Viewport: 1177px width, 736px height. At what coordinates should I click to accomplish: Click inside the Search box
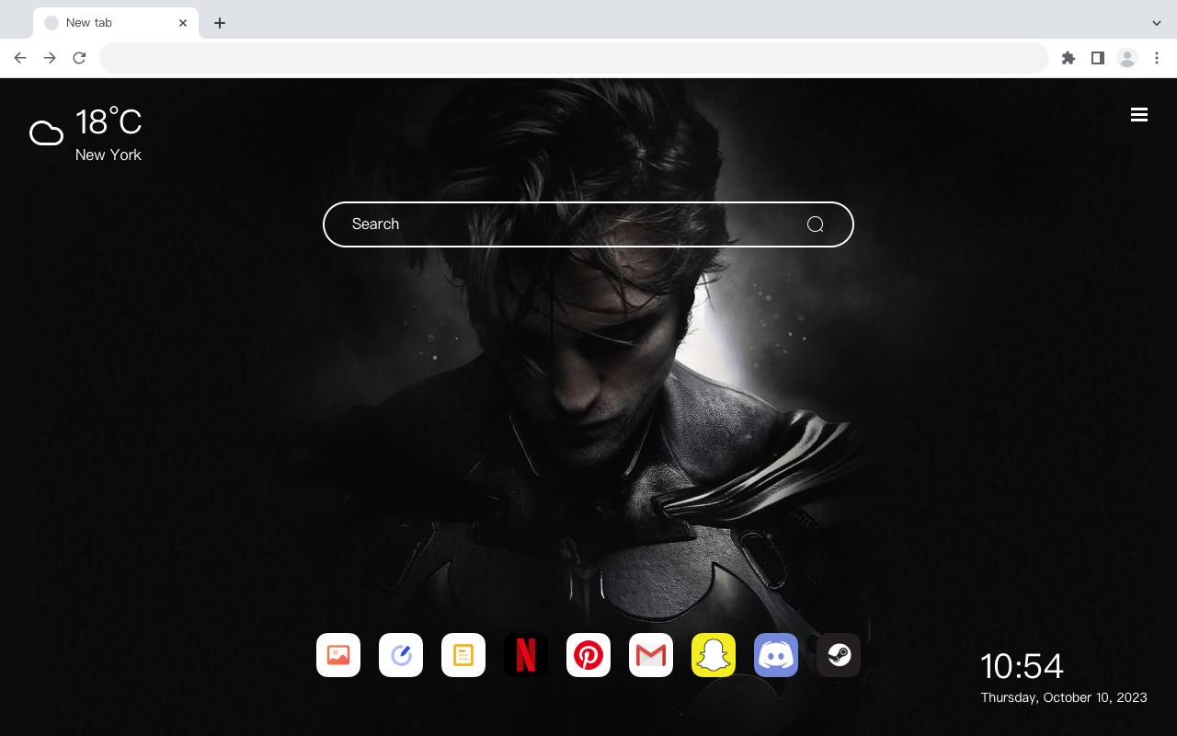[x=588, y=224]
